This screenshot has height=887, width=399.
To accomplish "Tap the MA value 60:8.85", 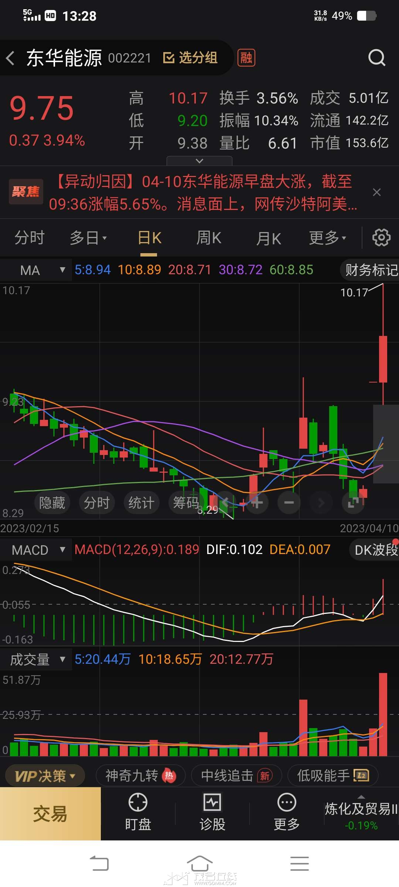I will coord(291,270).
